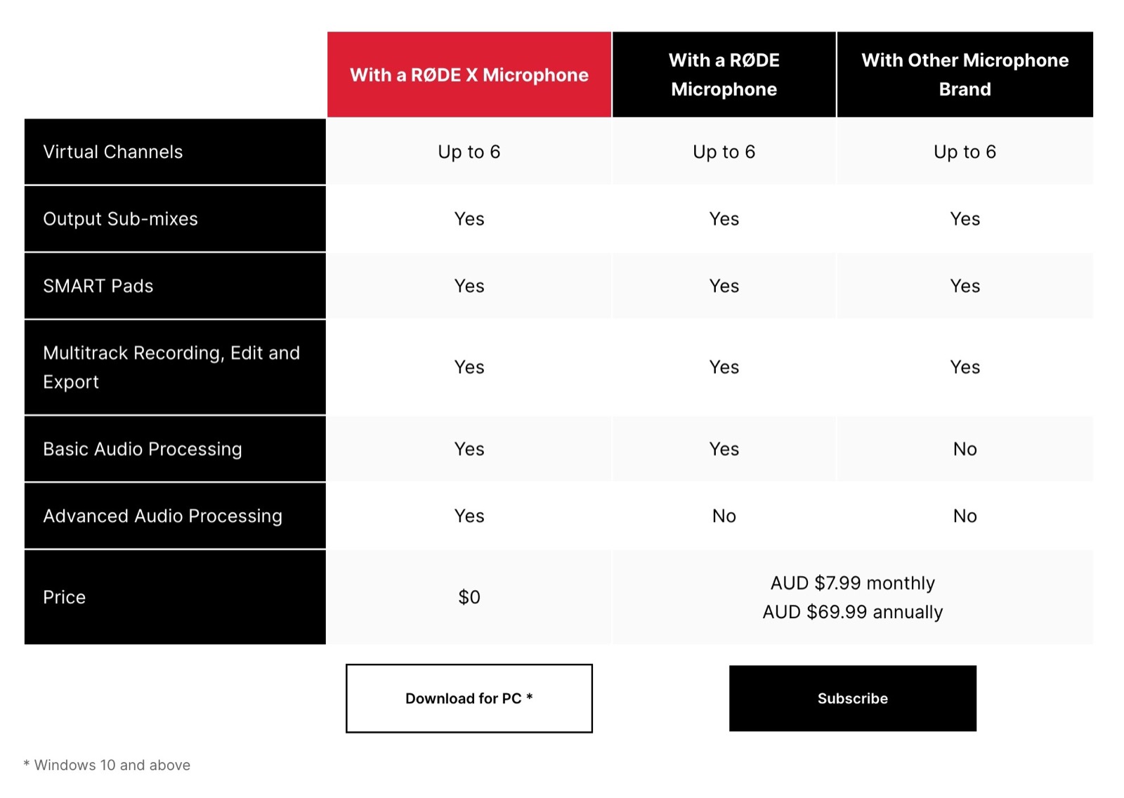Select the Multitrack Recording, Edit and Export label

pos(171,367)
